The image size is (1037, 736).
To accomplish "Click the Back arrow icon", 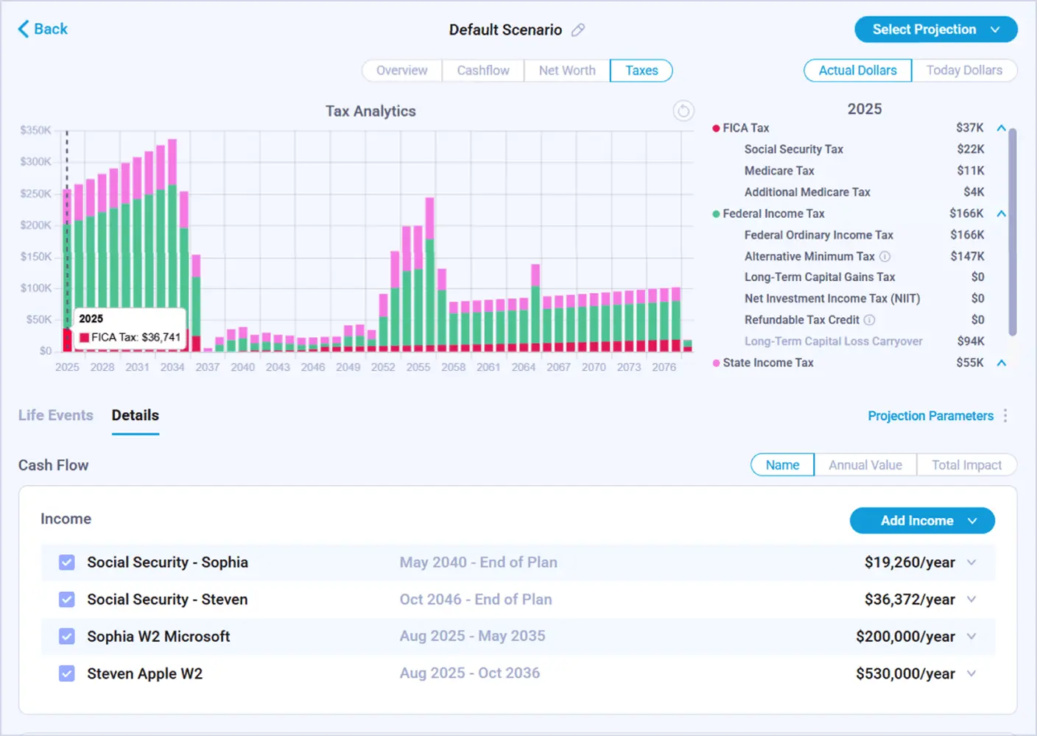I will tap(24, 29).
